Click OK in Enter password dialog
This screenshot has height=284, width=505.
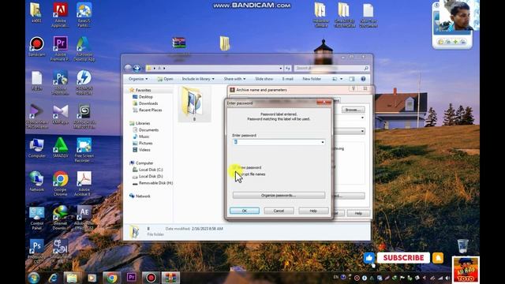coord(245,211)
